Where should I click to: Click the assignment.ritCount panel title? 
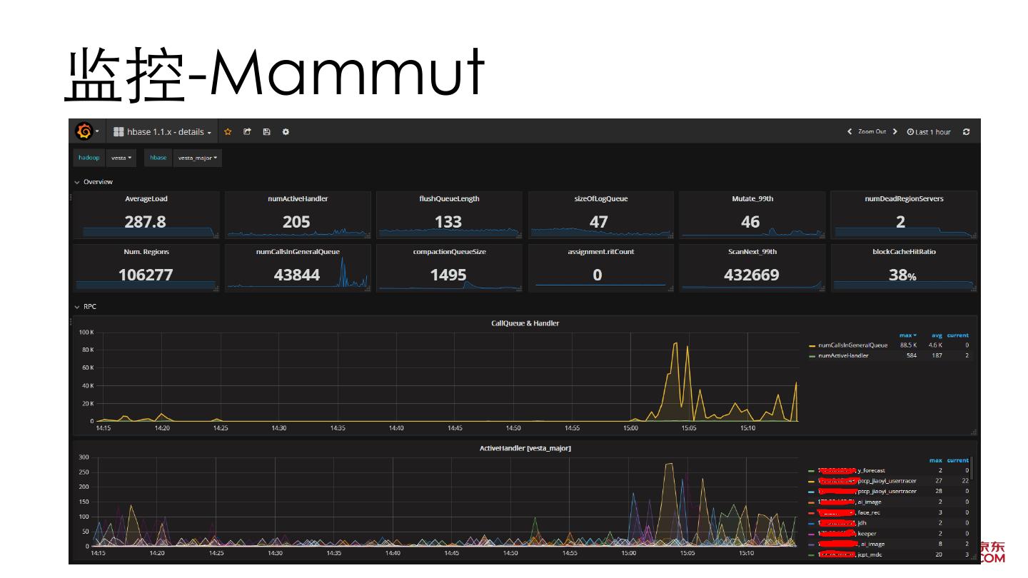tap(600, 252)
